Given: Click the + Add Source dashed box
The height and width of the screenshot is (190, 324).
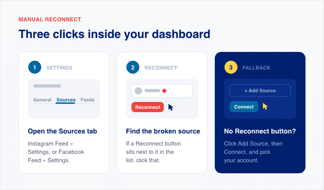Looking at the screenshot, I should click(x=260, y=90).
